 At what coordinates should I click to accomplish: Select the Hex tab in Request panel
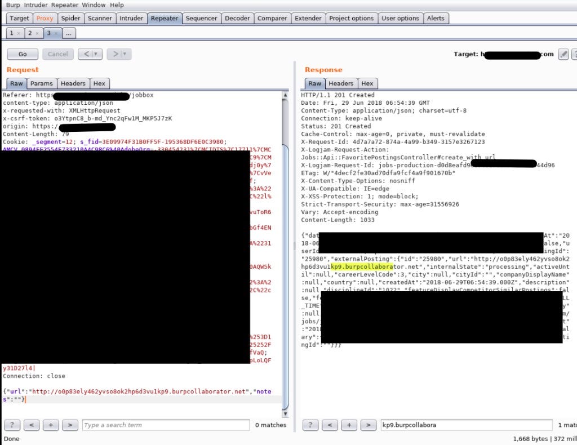[99, 83]
